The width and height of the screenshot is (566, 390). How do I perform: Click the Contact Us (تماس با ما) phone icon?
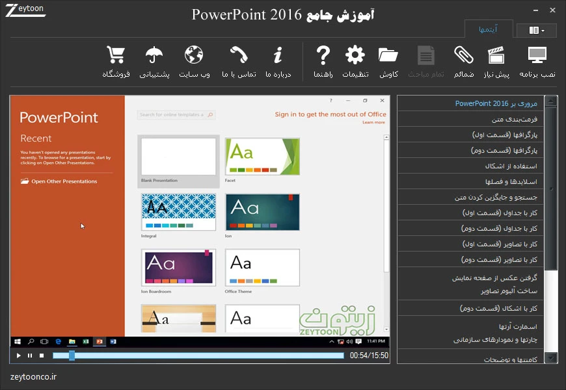239,56
